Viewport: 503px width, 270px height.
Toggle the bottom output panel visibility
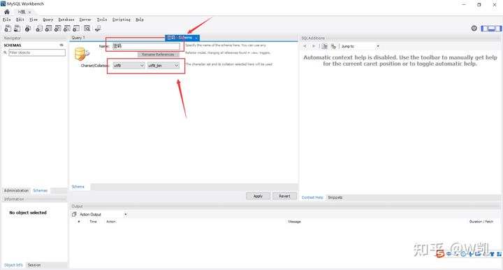[491, 29]
